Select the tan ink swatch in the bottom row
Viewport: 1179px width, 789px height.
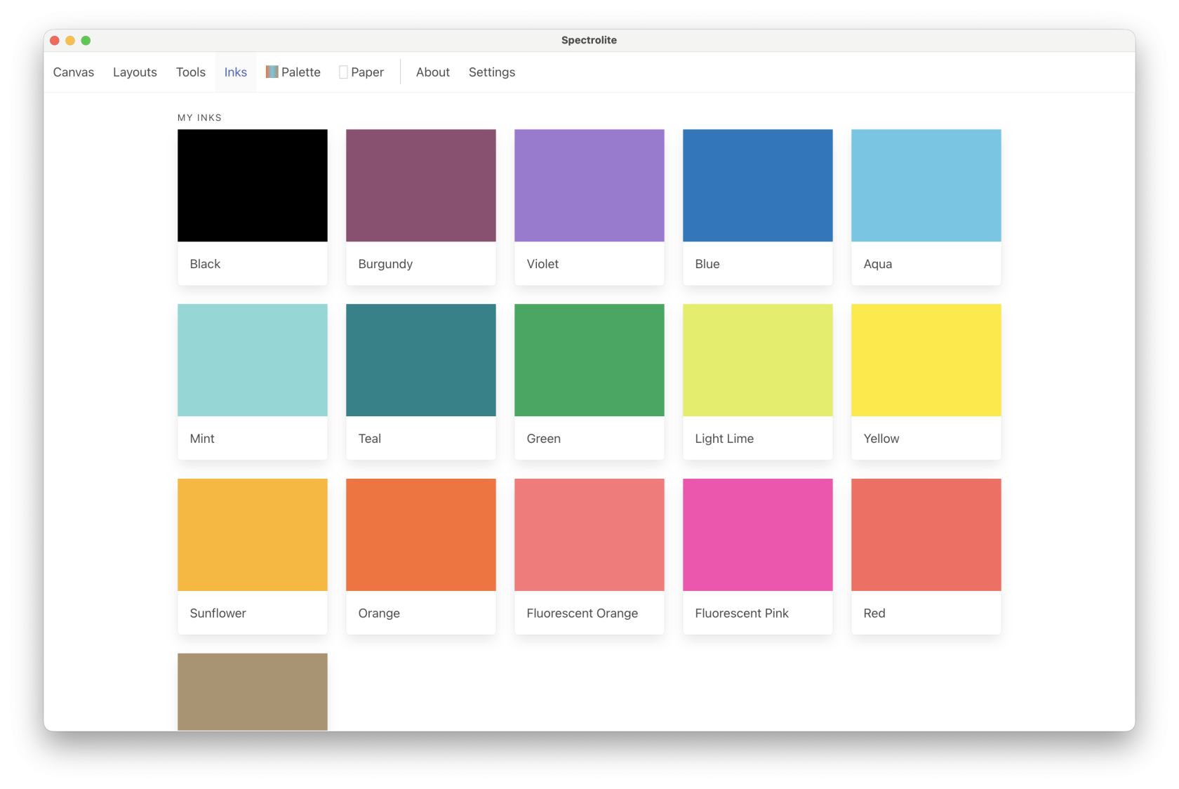point(253,691)
